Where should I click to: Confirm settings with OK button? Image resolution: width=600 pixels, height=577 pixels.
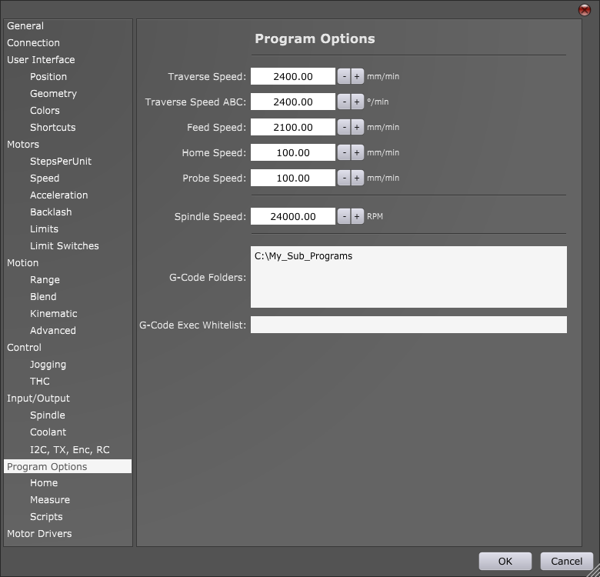505,561
